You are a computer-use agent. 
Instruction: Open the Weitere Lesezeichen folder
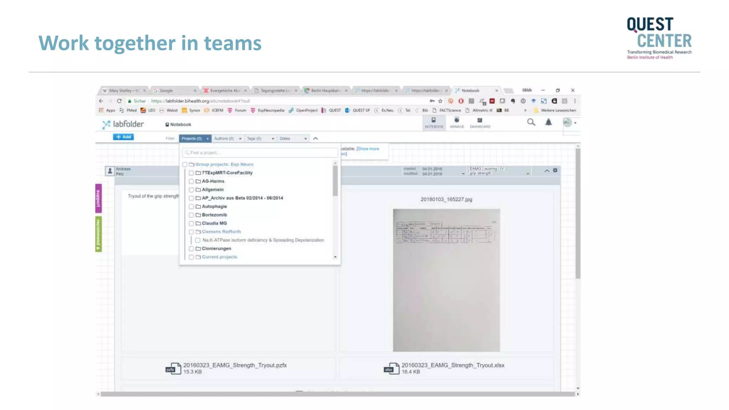click(555, 110)
